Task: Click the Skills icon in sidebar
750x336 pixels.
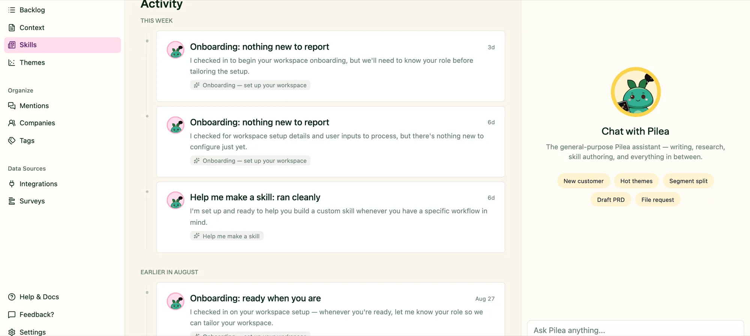Action: [12, 45]
